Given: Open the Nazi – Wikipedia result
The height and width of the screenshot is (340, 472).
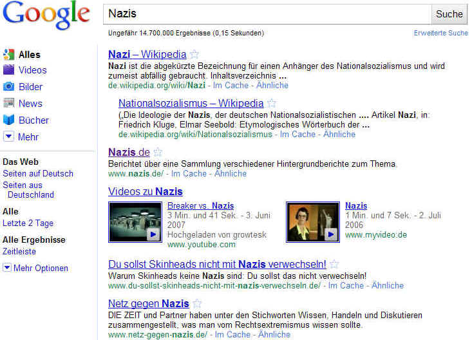Looking at the screenshot, I should [147, 54].
